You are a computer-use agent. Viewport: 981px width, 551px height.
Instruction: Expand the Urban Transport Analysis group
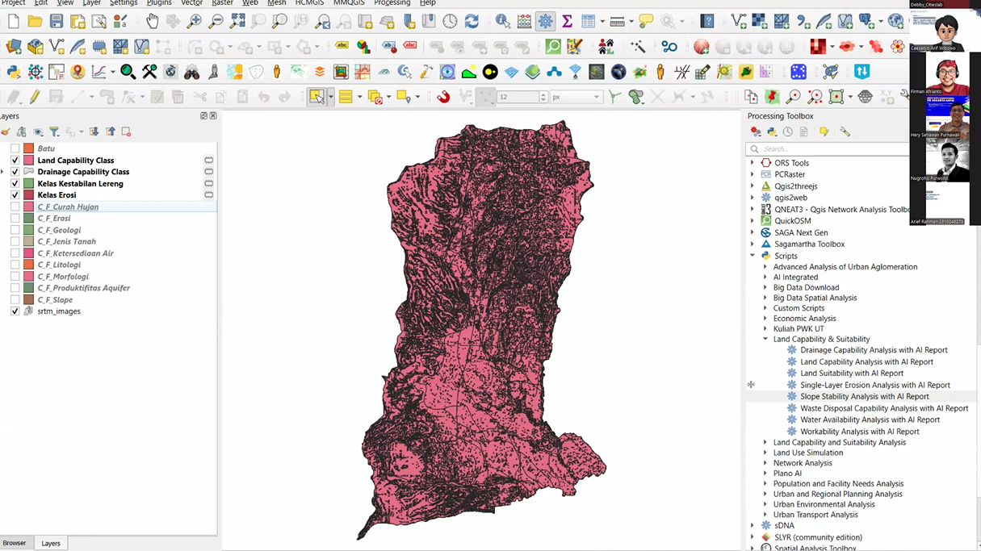[x=765, y=515]
